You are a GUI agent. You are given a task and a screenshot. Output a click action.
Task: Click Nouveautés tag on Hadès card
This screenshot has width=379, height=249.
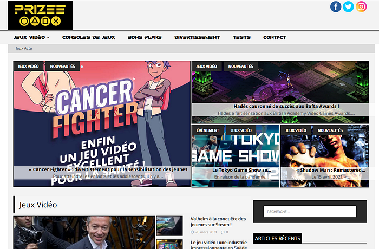[x=241, y=66]
